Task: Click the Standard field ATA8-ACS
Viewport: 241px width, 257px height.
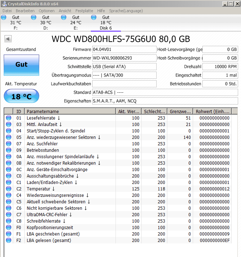Action: [x=165, y=92]
